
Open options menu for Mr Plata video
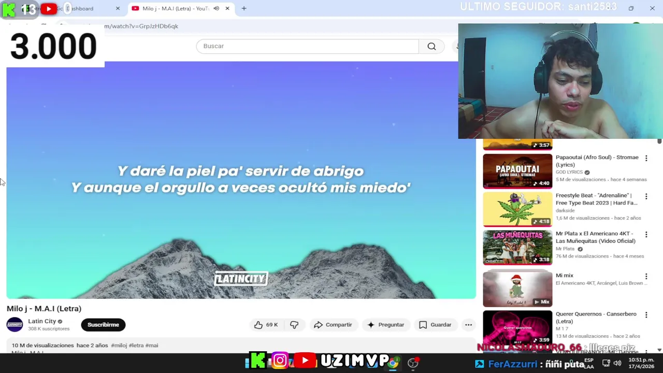646,235
